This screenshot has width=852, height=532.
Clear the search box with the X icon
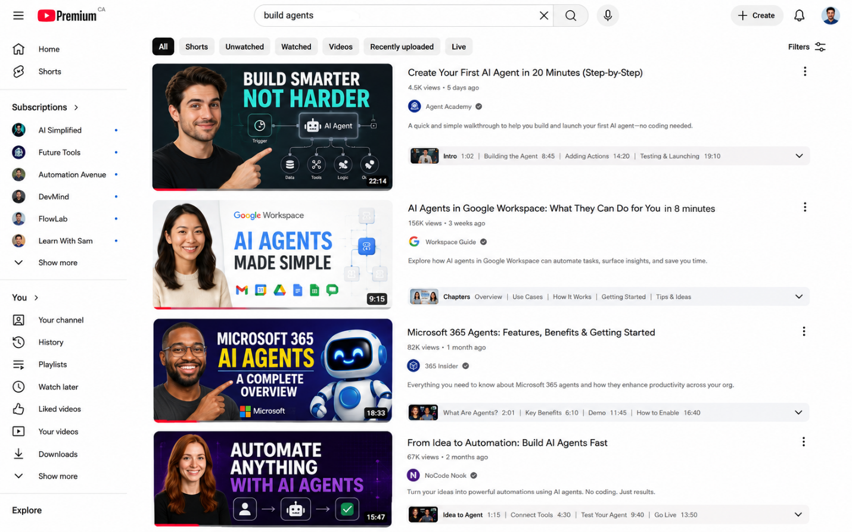coord(543,15)
